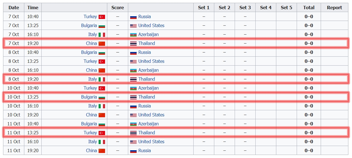The width and height of the screenshot is (352, 158).
Task: Open Russia link in 8 Oct 10:40 match
Action: [x=144, y=52]
